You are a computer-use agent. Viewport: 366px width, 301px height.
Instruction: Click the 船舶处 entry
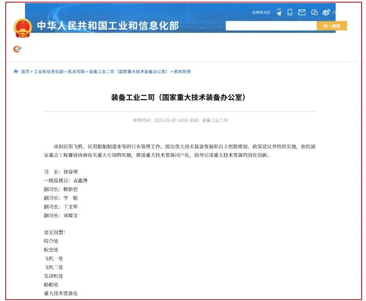(51, 285)
